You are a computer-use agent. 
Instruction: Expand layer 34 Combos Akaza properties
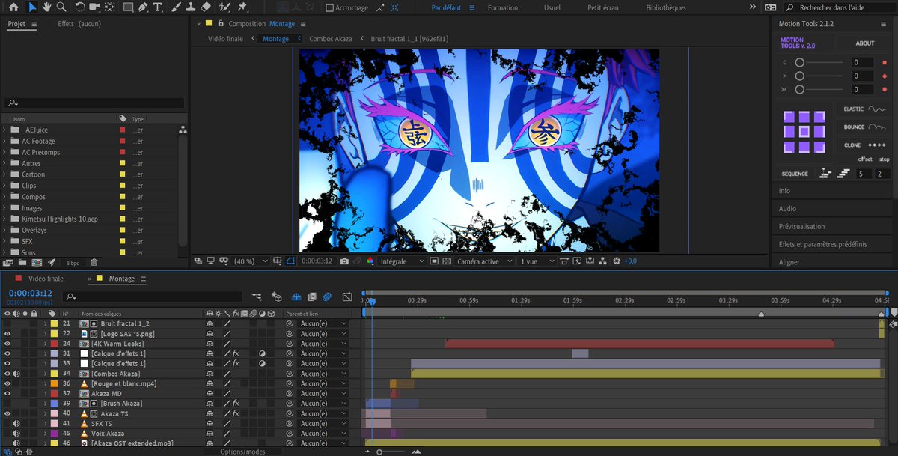click(x=45, y=373)
